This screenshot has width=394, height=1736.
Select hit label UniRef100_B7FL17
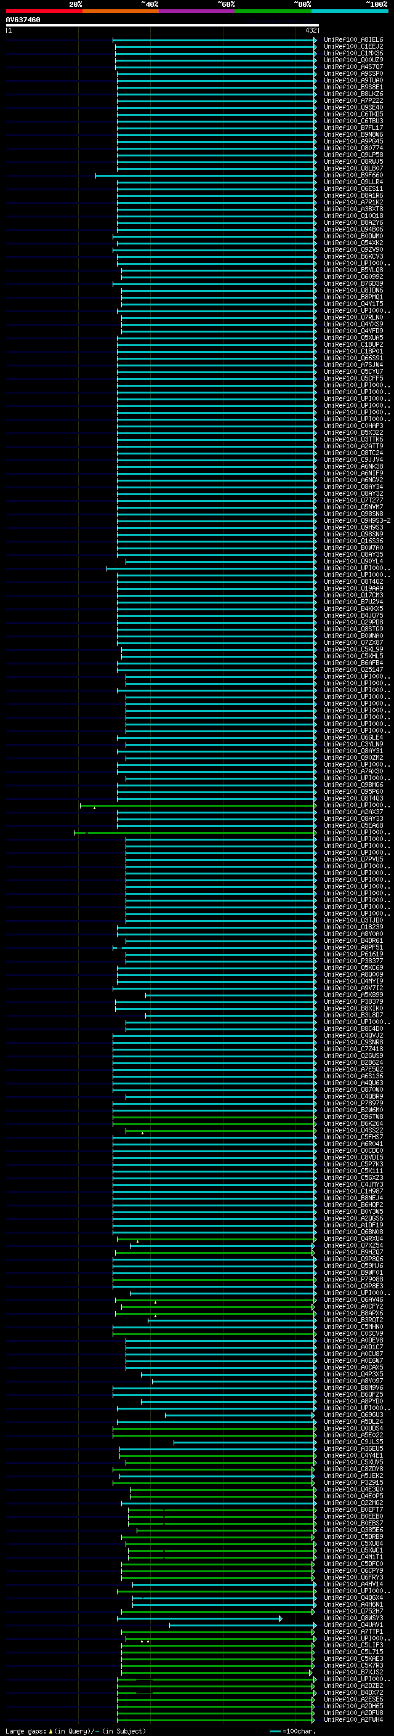point(353,128)
